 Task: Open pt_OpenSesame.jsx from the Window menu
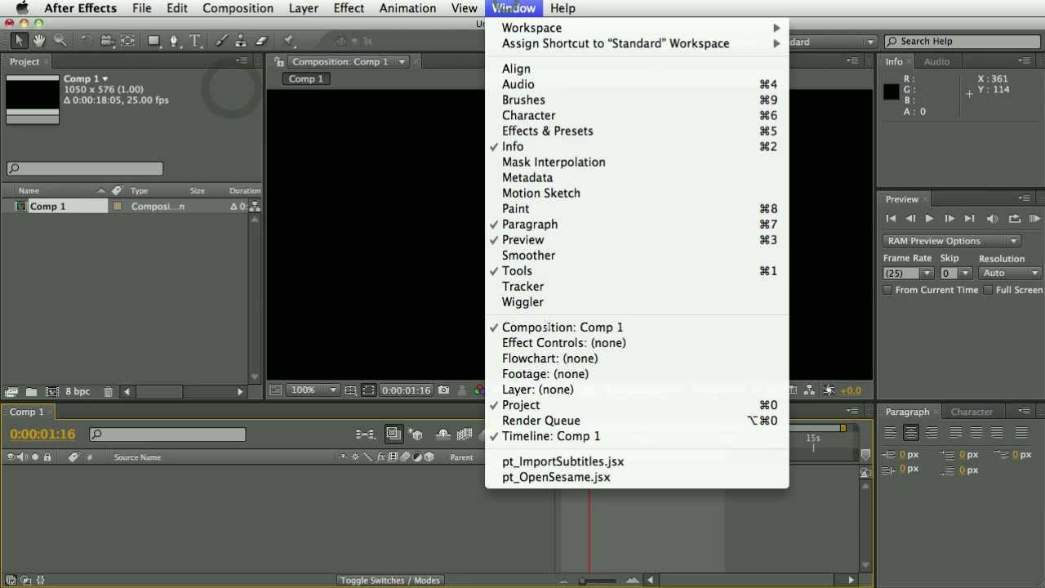coord(556,477)
